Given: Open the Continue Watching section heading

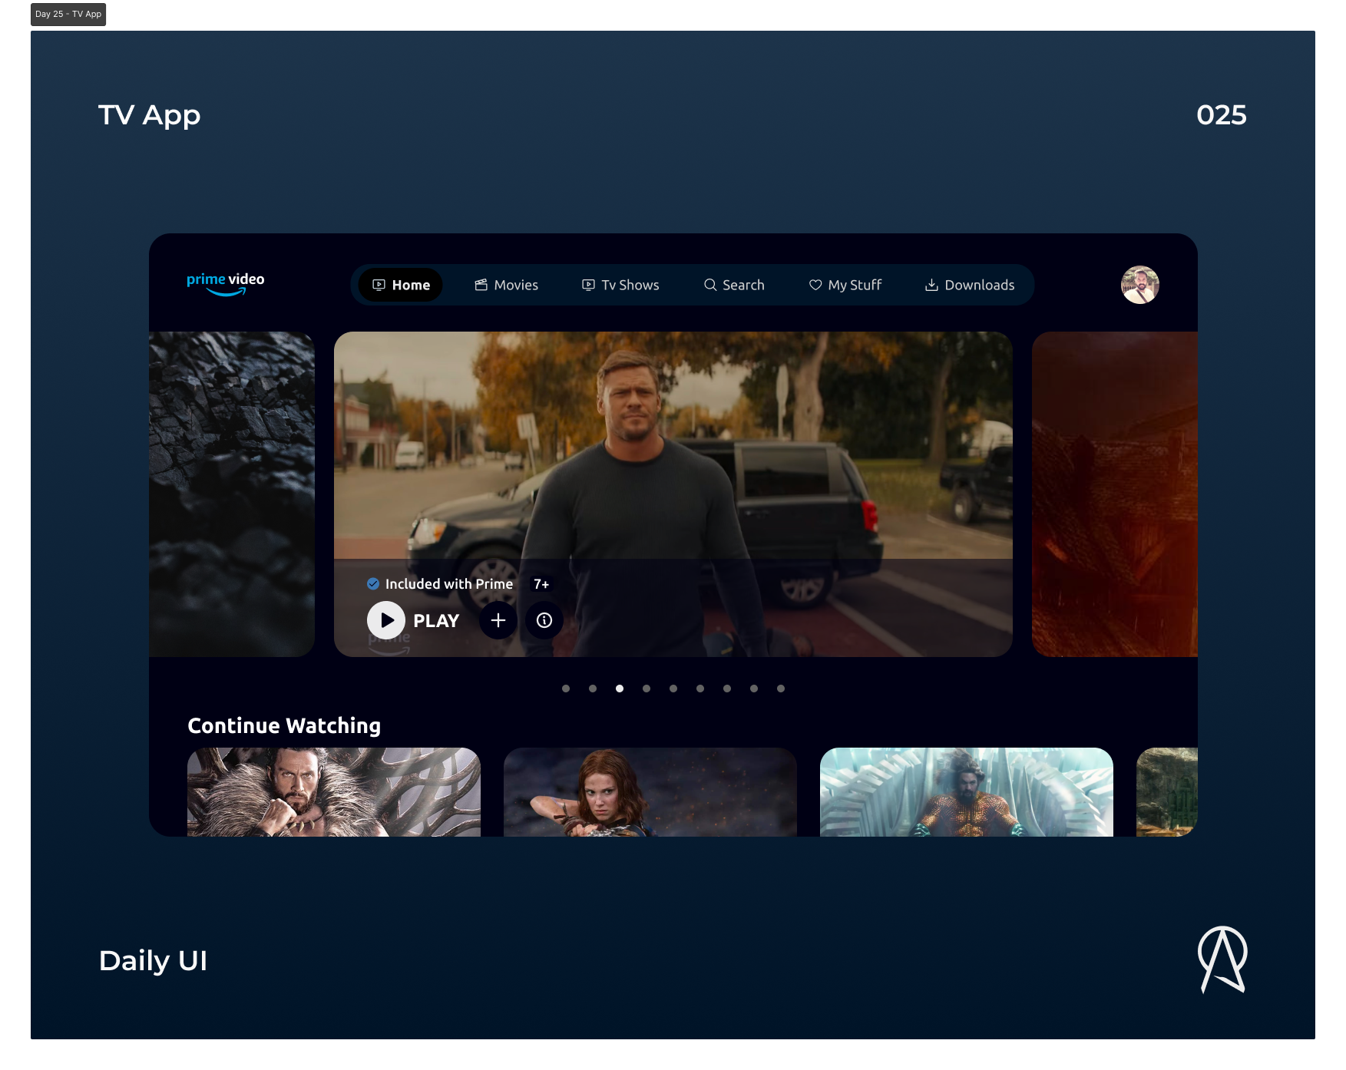Looking at the screenshot, I should [284, 725].
